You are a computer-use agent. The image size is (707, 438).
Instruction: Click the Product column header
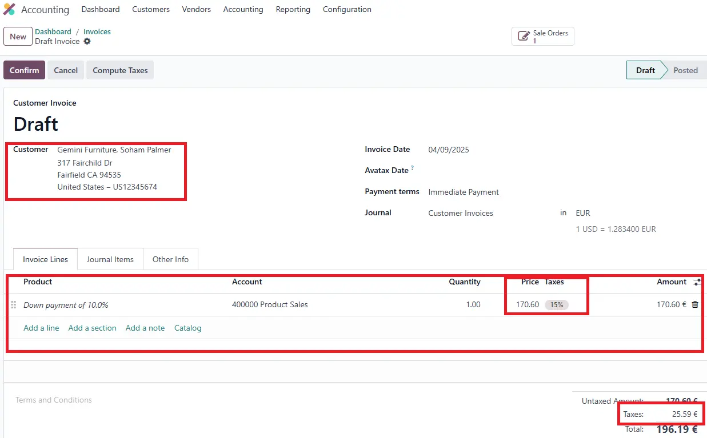pos(38,282)
